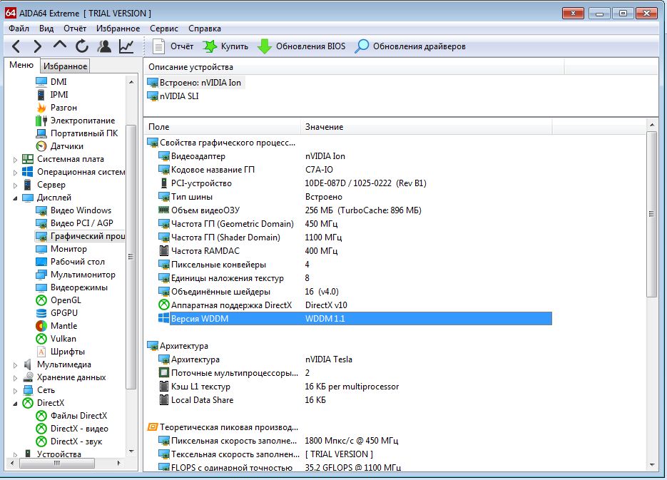The image size is (667, 480).
Task: Open the Сервис menu
Action: [x=164, y=29]
